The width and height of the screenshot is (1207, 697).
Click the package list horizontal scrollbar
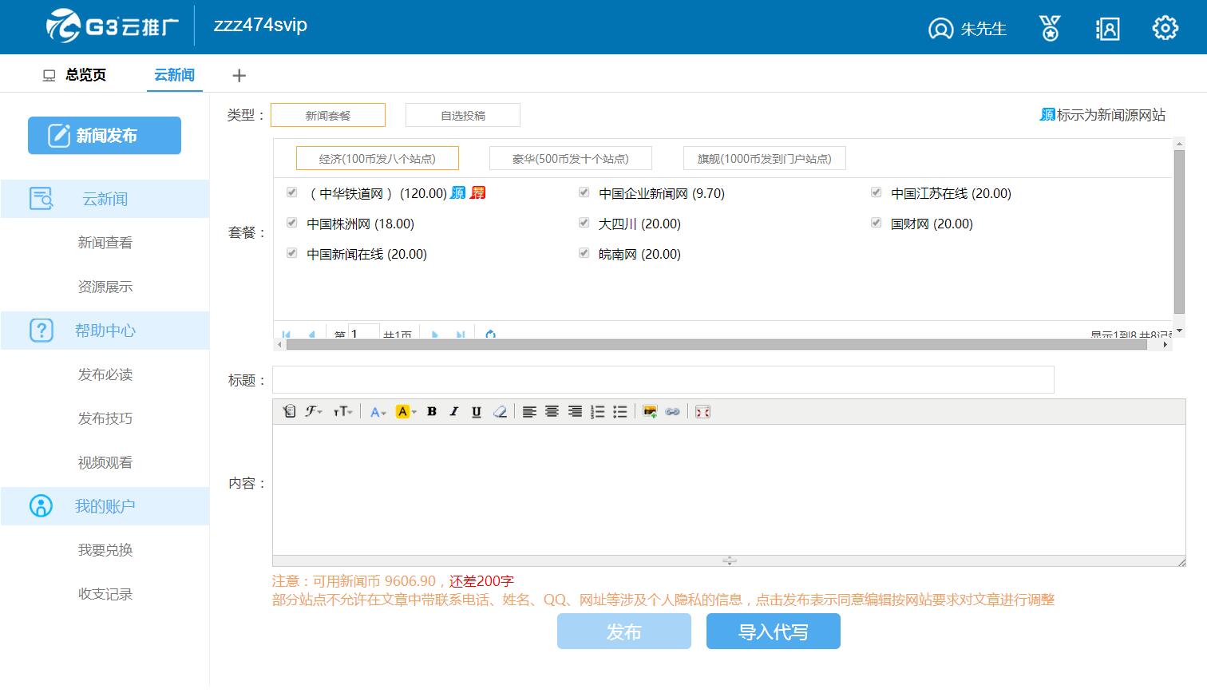(x=717, y=345)
